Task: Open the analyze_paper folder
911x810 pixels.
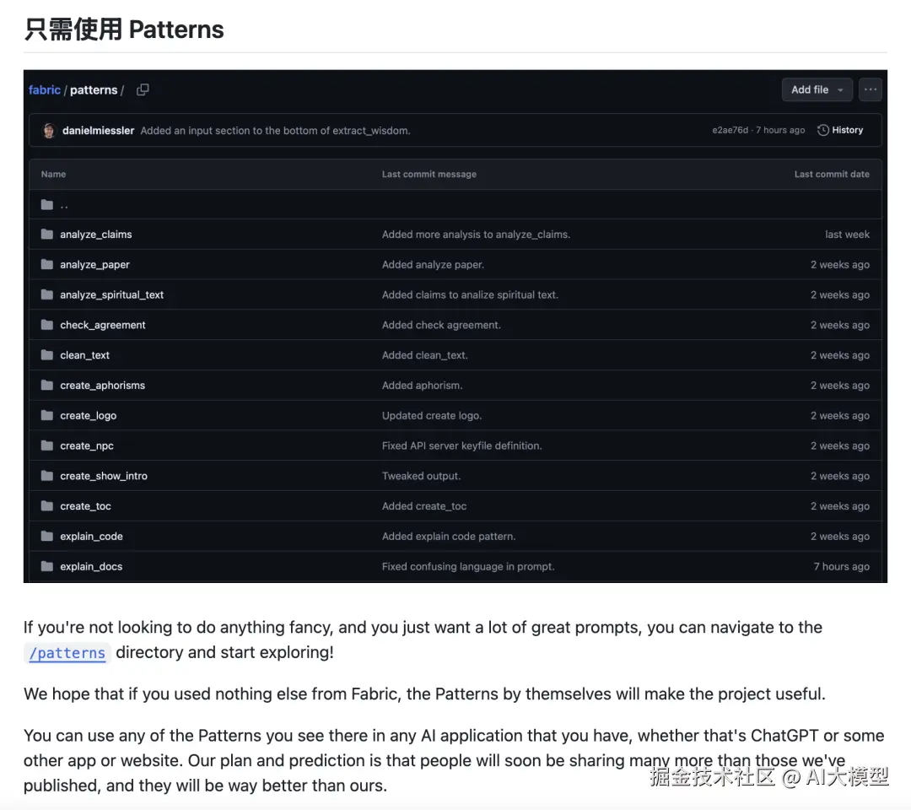Action: (94, 265)
